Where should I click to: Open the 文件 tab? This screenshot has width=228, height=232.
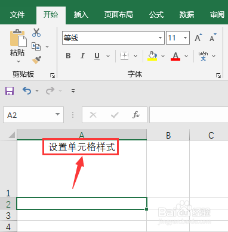click(17, 15)
